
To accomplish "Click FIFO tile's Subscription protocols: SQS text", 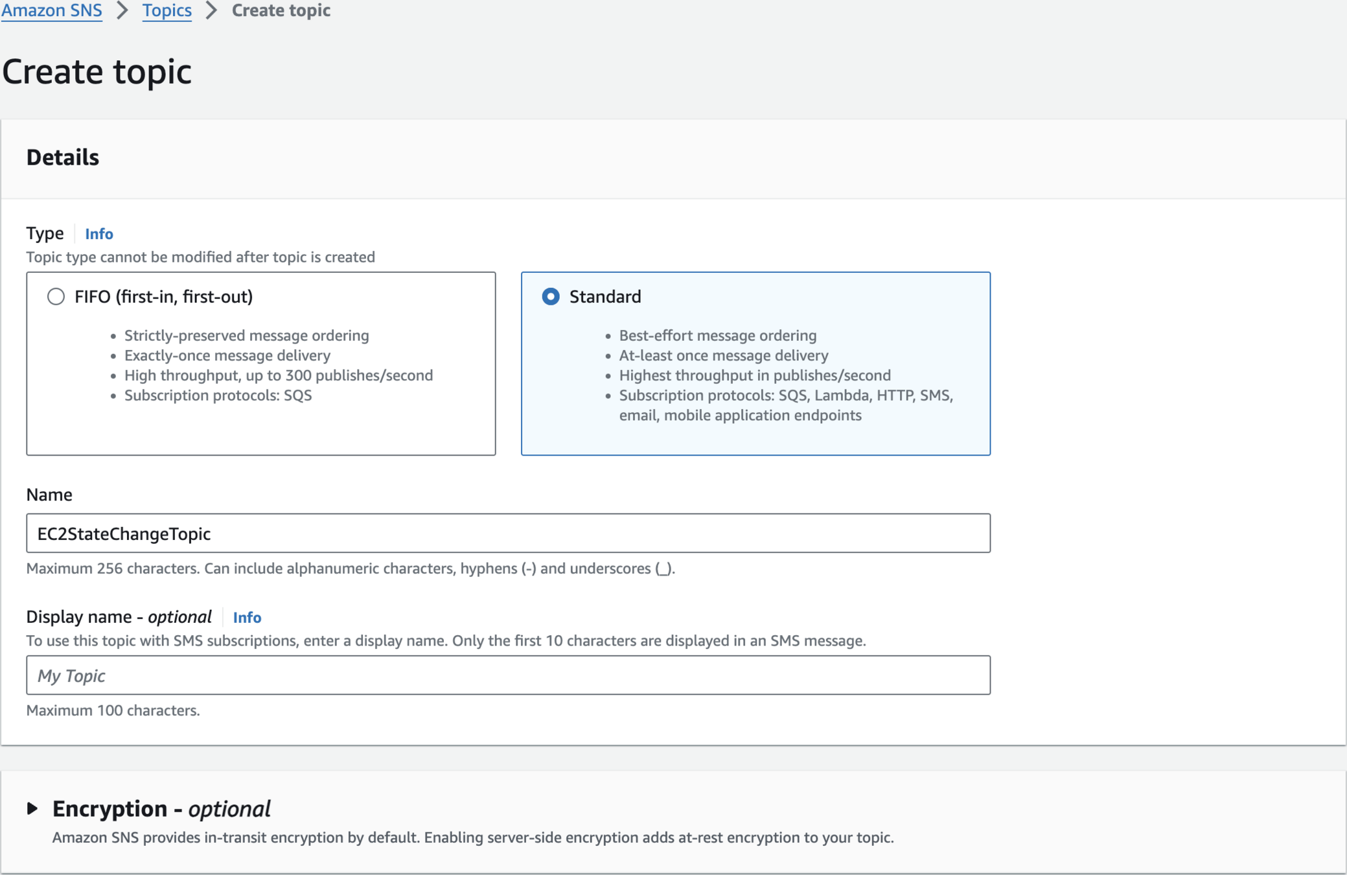I will tap(218, 395).
